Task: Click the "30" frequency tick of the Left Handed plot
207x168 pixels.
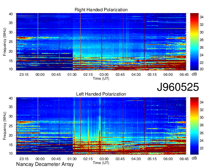Action: tap(11, 116)
